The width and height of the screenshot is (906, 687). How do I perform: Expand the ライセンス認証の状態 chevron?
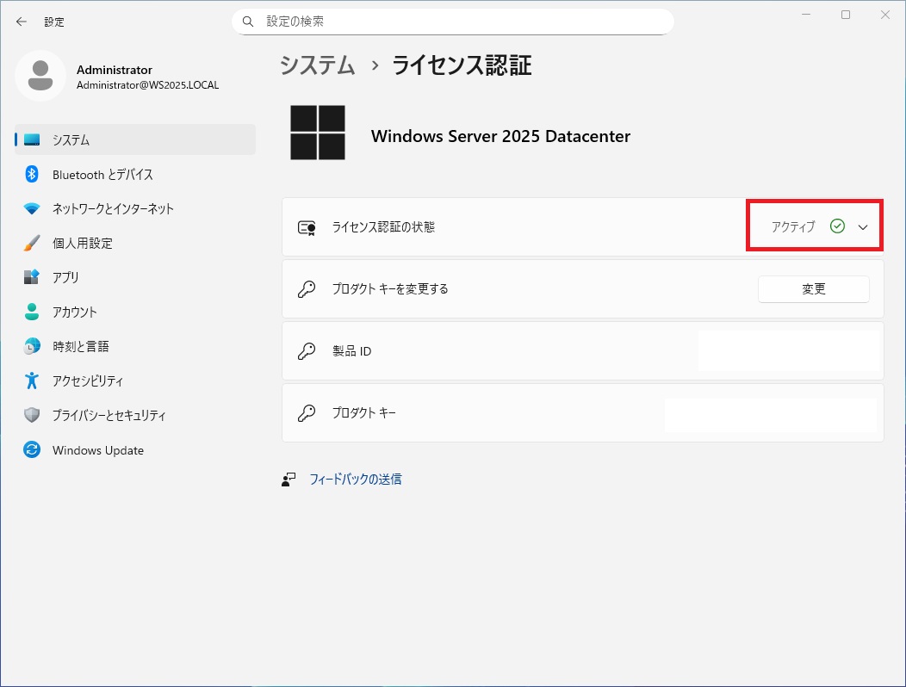click(863, 227)
